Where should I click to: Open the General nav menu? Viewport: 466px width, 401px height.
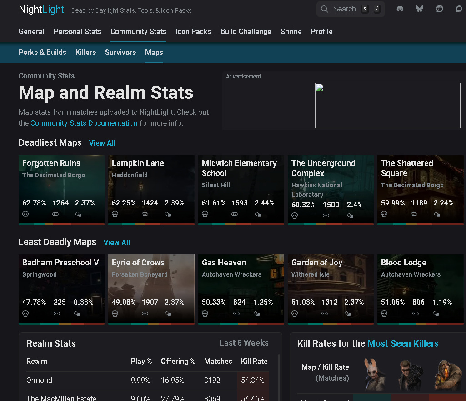click(31, 31)
